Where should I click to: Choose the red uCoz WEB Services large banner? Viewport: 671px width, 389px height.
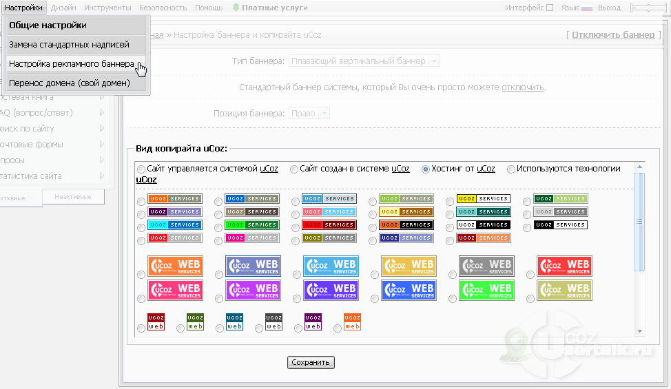(564, 266)
